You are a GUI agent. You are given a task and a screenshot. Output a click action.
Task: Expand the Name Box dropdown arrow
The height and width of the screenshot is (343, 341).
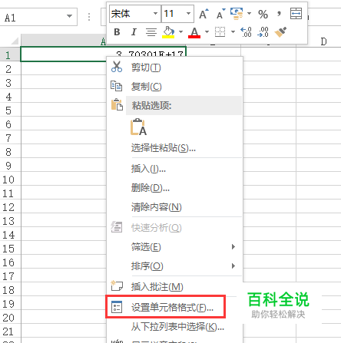tap(69, 16)
